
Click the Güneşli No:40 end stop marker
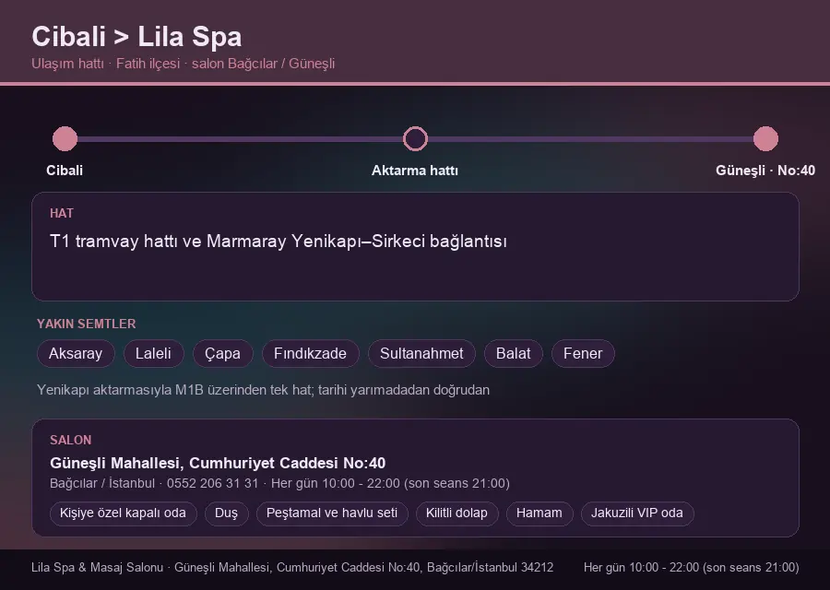coord(765,138)
